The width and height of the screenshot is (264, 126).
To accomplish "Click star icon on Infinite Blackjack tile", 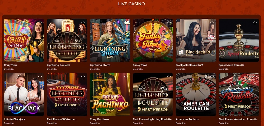I will click(x=40, y=77).
